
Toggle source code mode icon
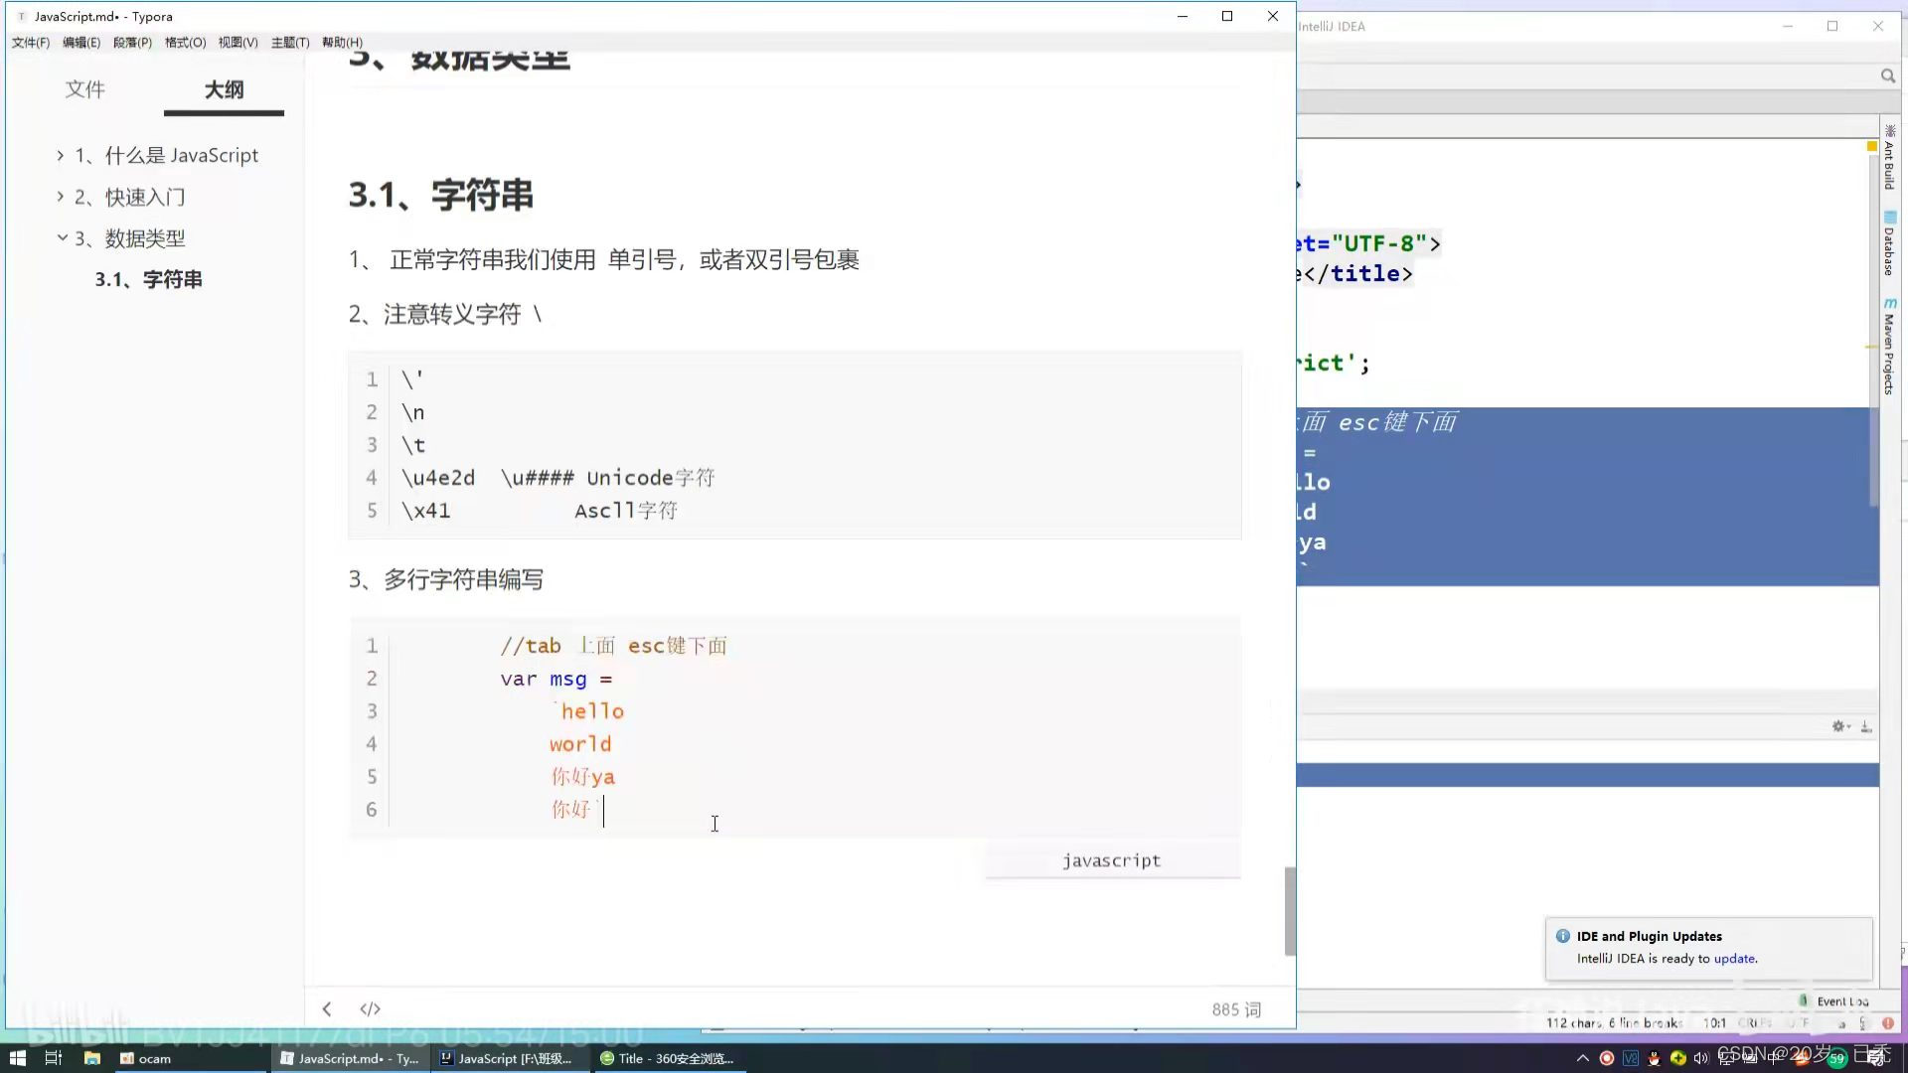pyautogui.click(x=370, y=1008)
